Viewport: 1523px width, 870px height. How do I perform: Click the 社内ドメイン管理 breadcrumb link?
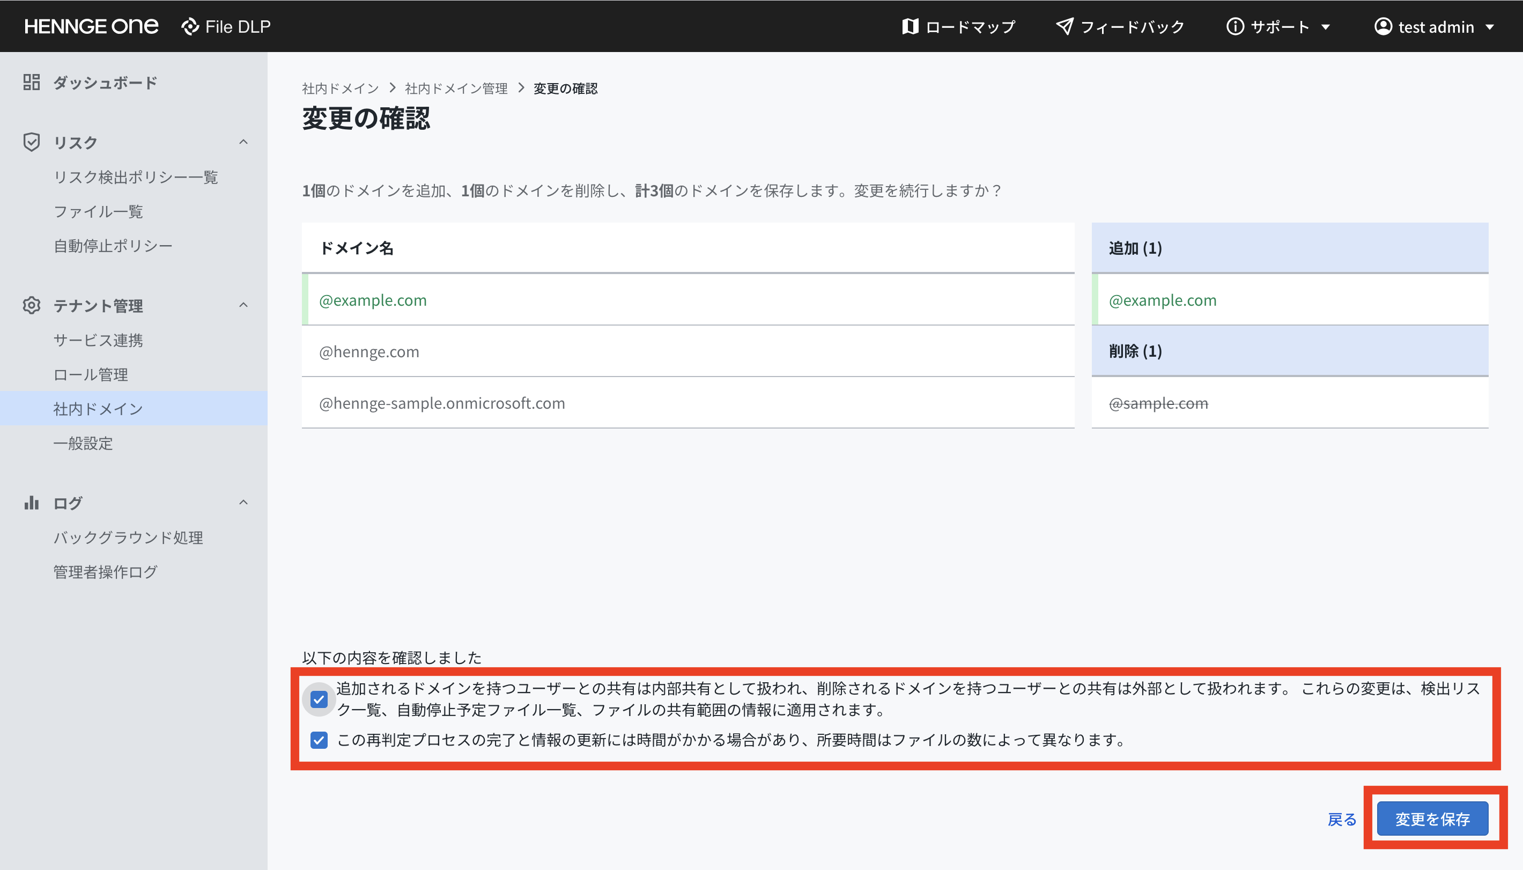[456, 89]
